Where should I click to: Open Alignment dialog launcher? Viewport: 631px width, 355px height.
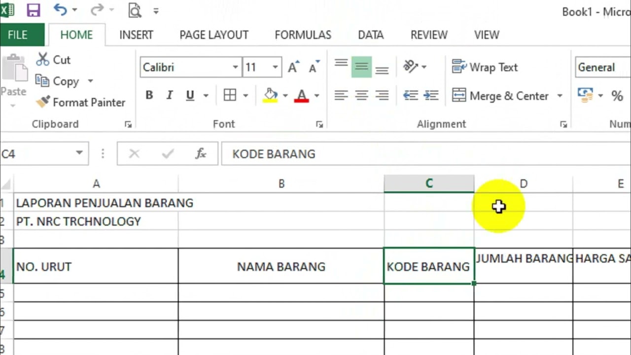pyautogui.click(x=563, y=125)
